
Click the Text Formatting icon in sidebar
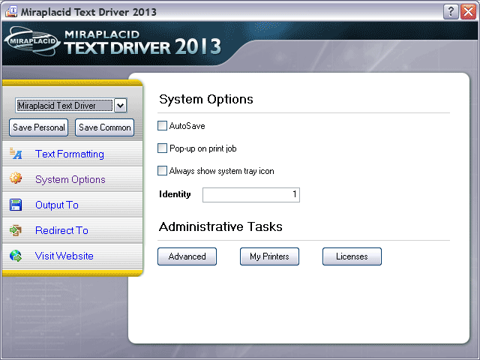coord(16,153)
